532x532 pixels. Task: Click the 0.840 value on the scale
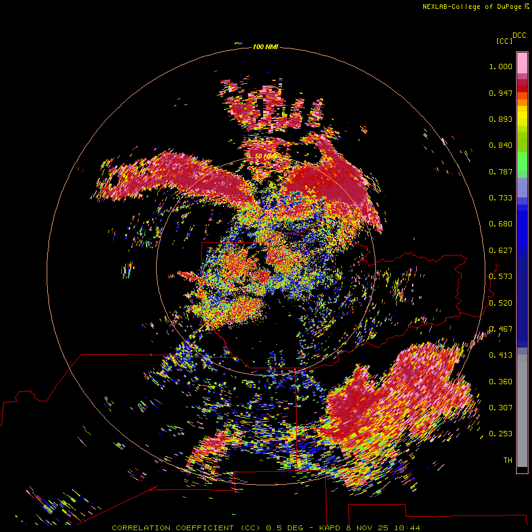(x=501, y=145)
